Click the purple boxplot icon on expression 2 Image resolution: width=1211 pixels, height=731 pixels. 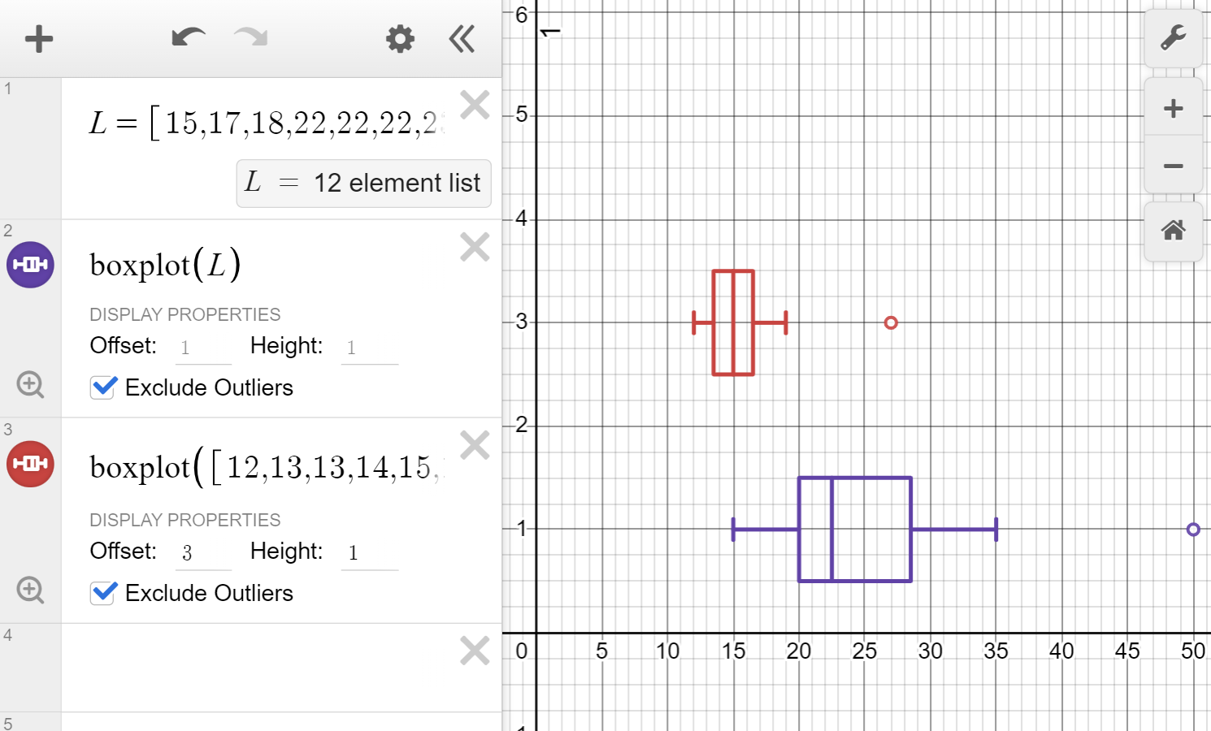30,264
